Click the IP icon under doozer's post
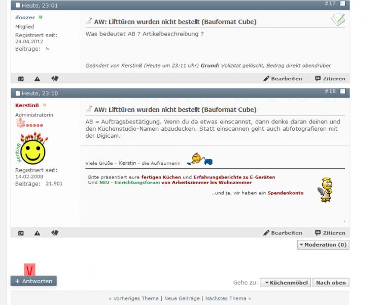This screenshot has height=305, width=382. click(21, 79)
